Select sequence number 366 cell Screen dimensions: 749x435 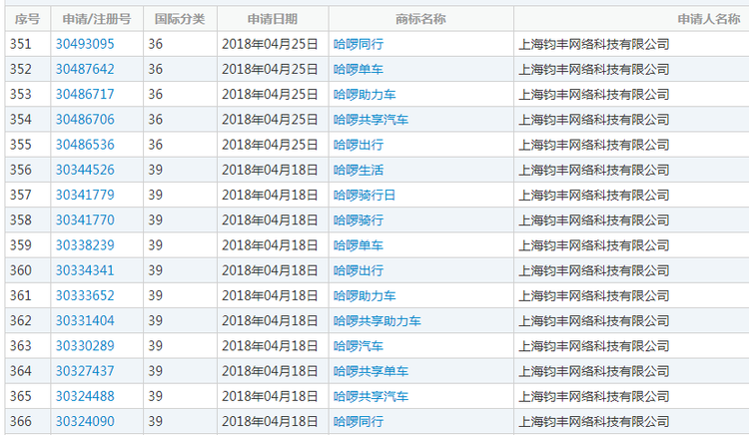[x=28, y=422]
